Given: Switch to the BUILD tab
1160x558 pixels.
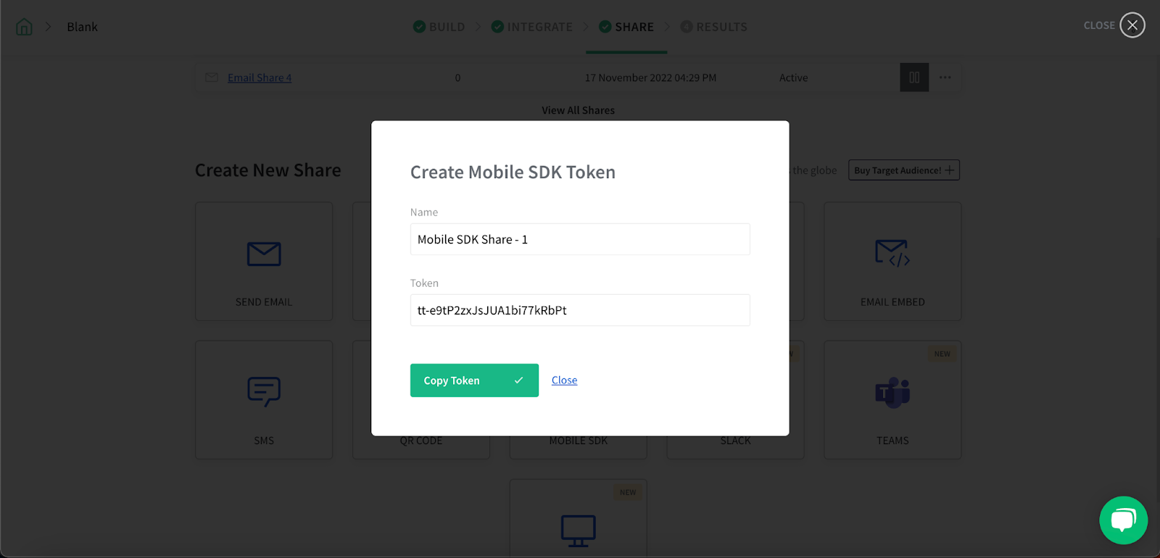Looking at the screenshot, I should coord(439,27).
